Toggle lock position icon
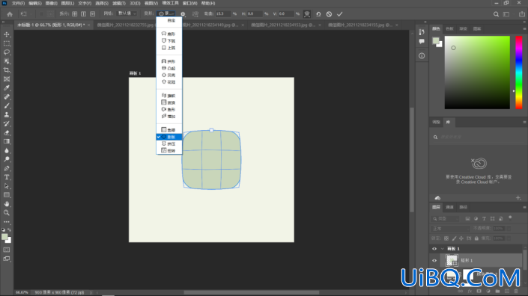 tap(461, 238)
